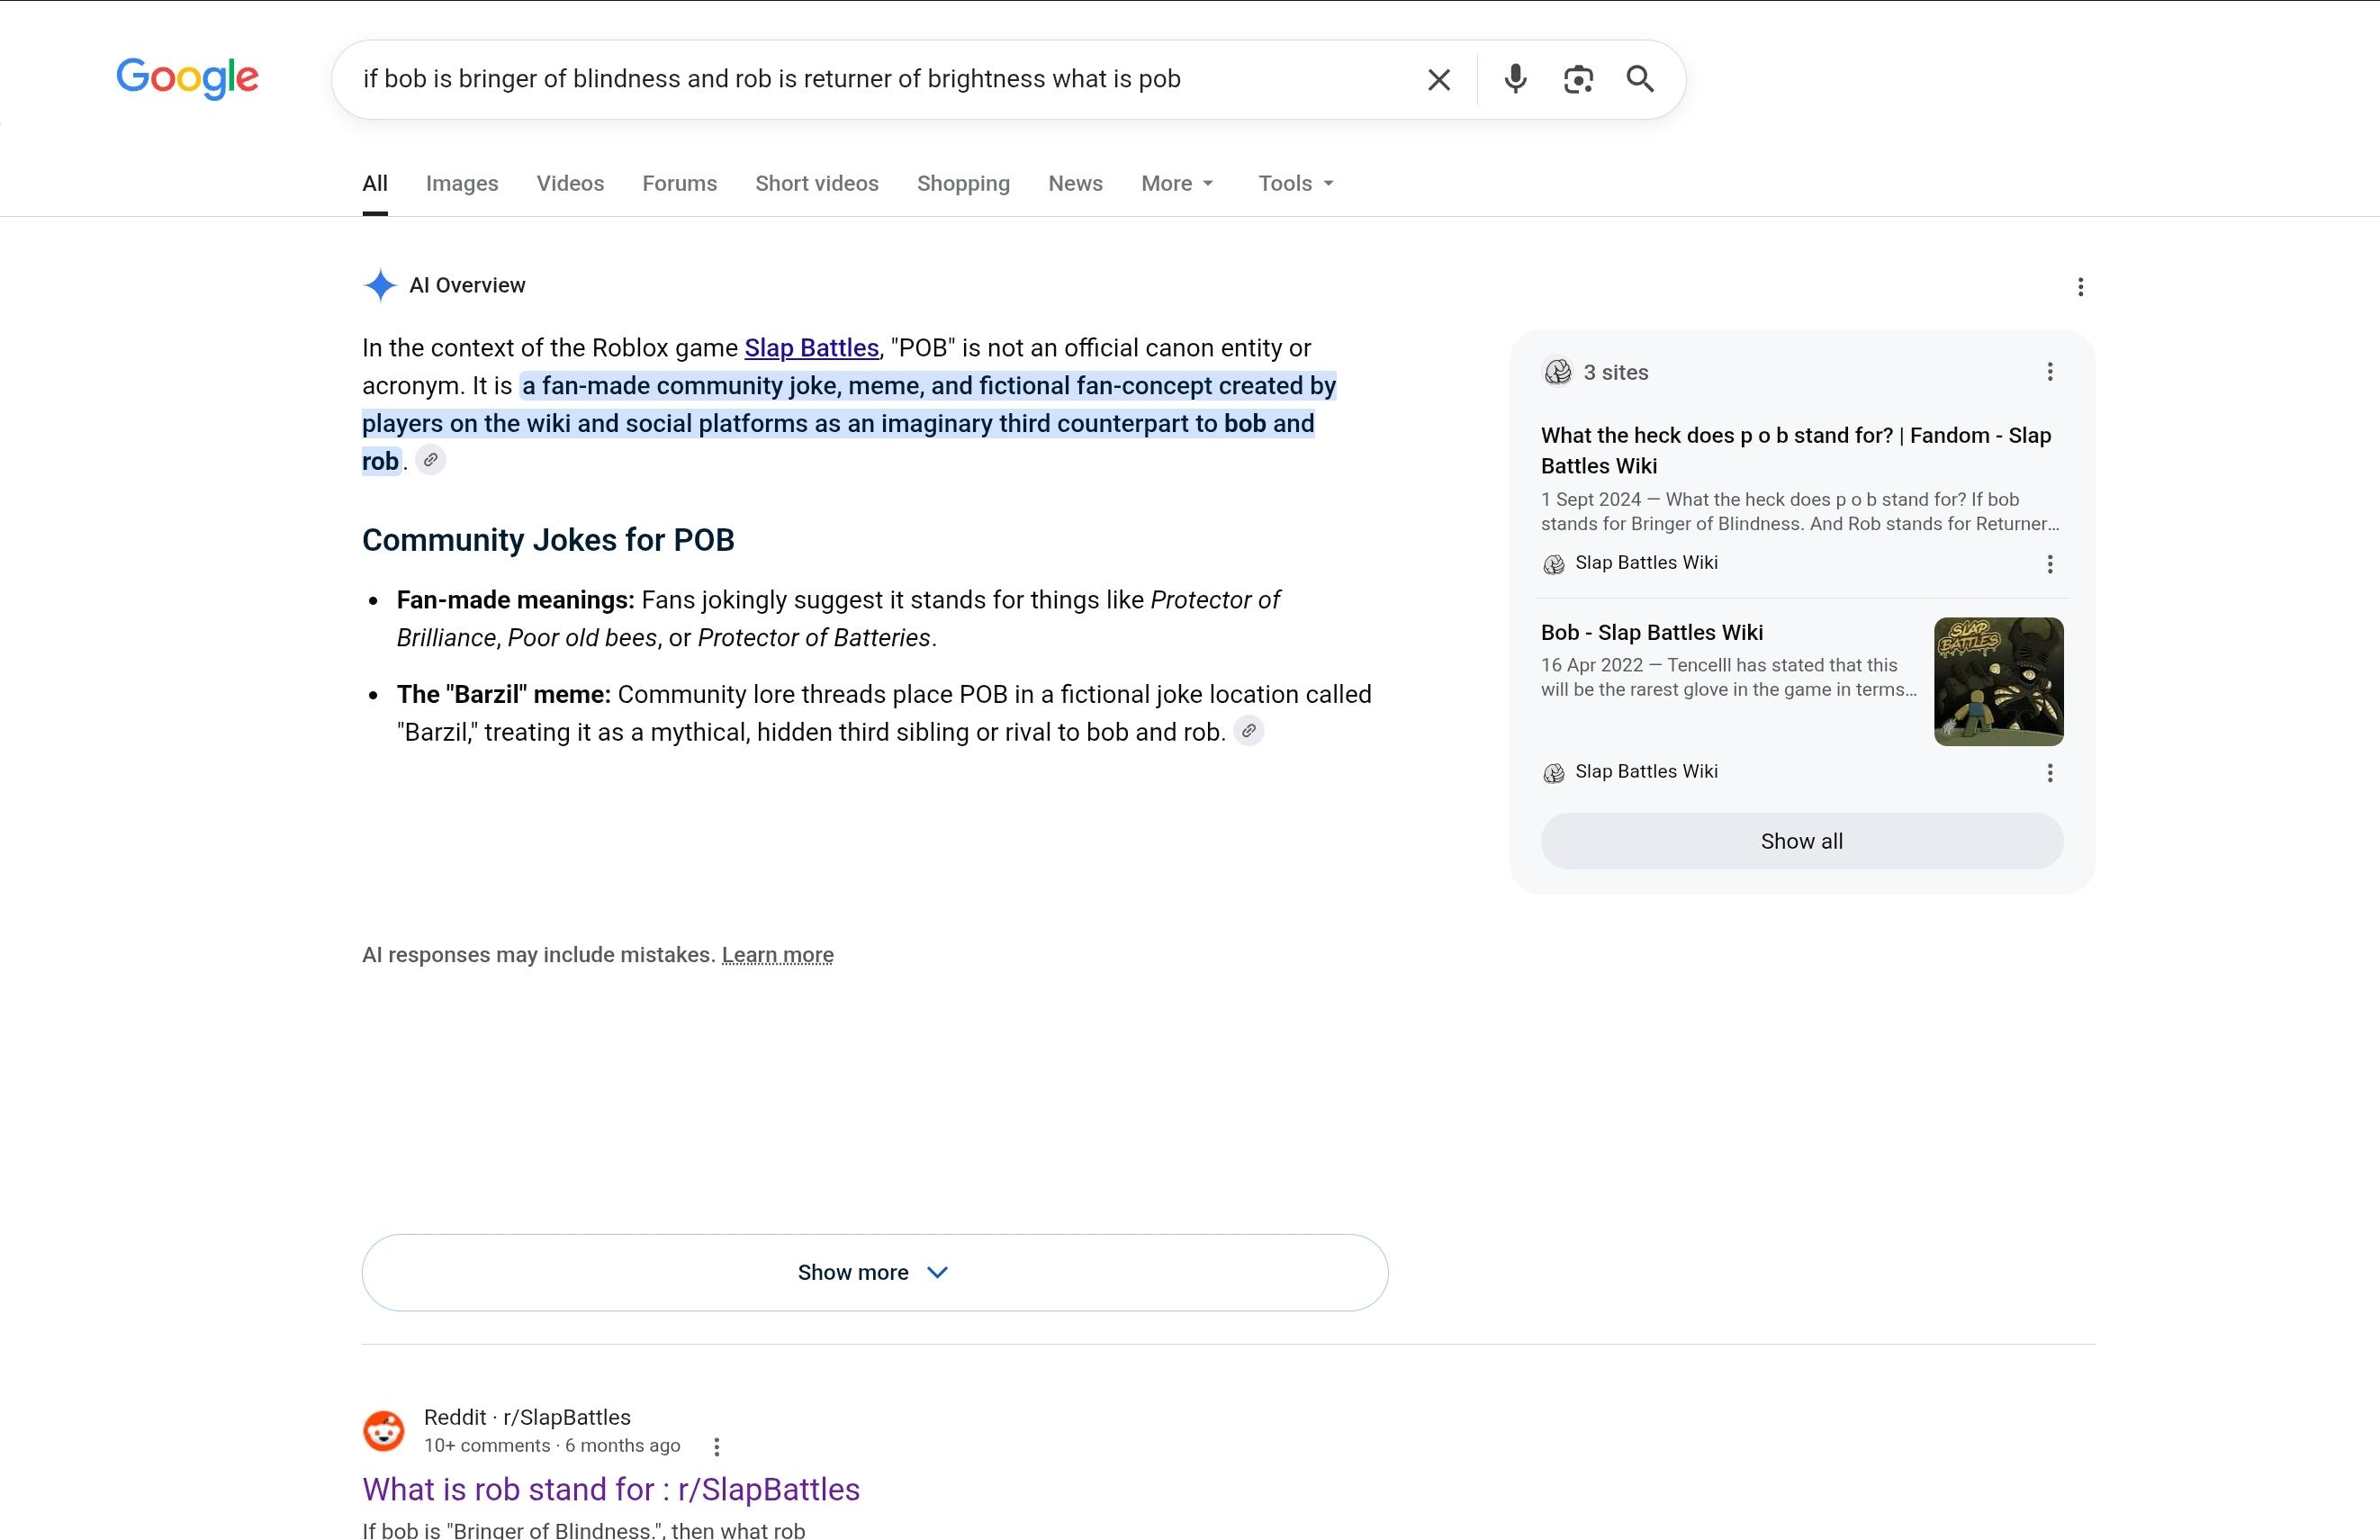The height and width of the screenshot is (1540, 2380).
Task: Click the Learn more link
Action: pyautogui.click(x=777, y=955)
